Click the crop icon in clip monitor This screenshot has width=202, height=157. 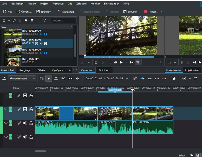137,62
